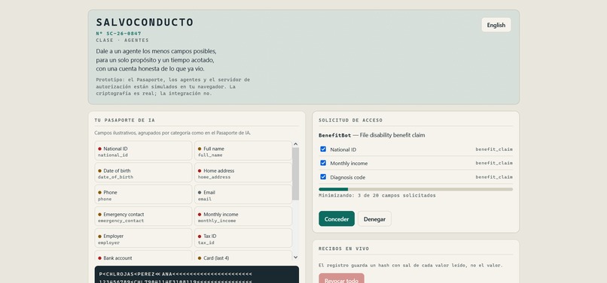The image size is (607, 283).
Task: Select the Employer field card
Action: pos(143,238)
